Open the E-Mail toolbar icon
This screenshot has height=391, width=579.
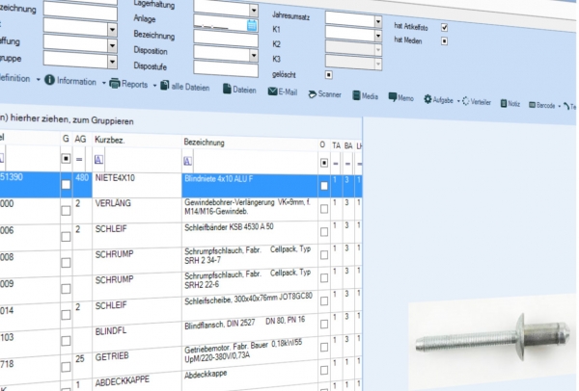[x=278, y=92]
